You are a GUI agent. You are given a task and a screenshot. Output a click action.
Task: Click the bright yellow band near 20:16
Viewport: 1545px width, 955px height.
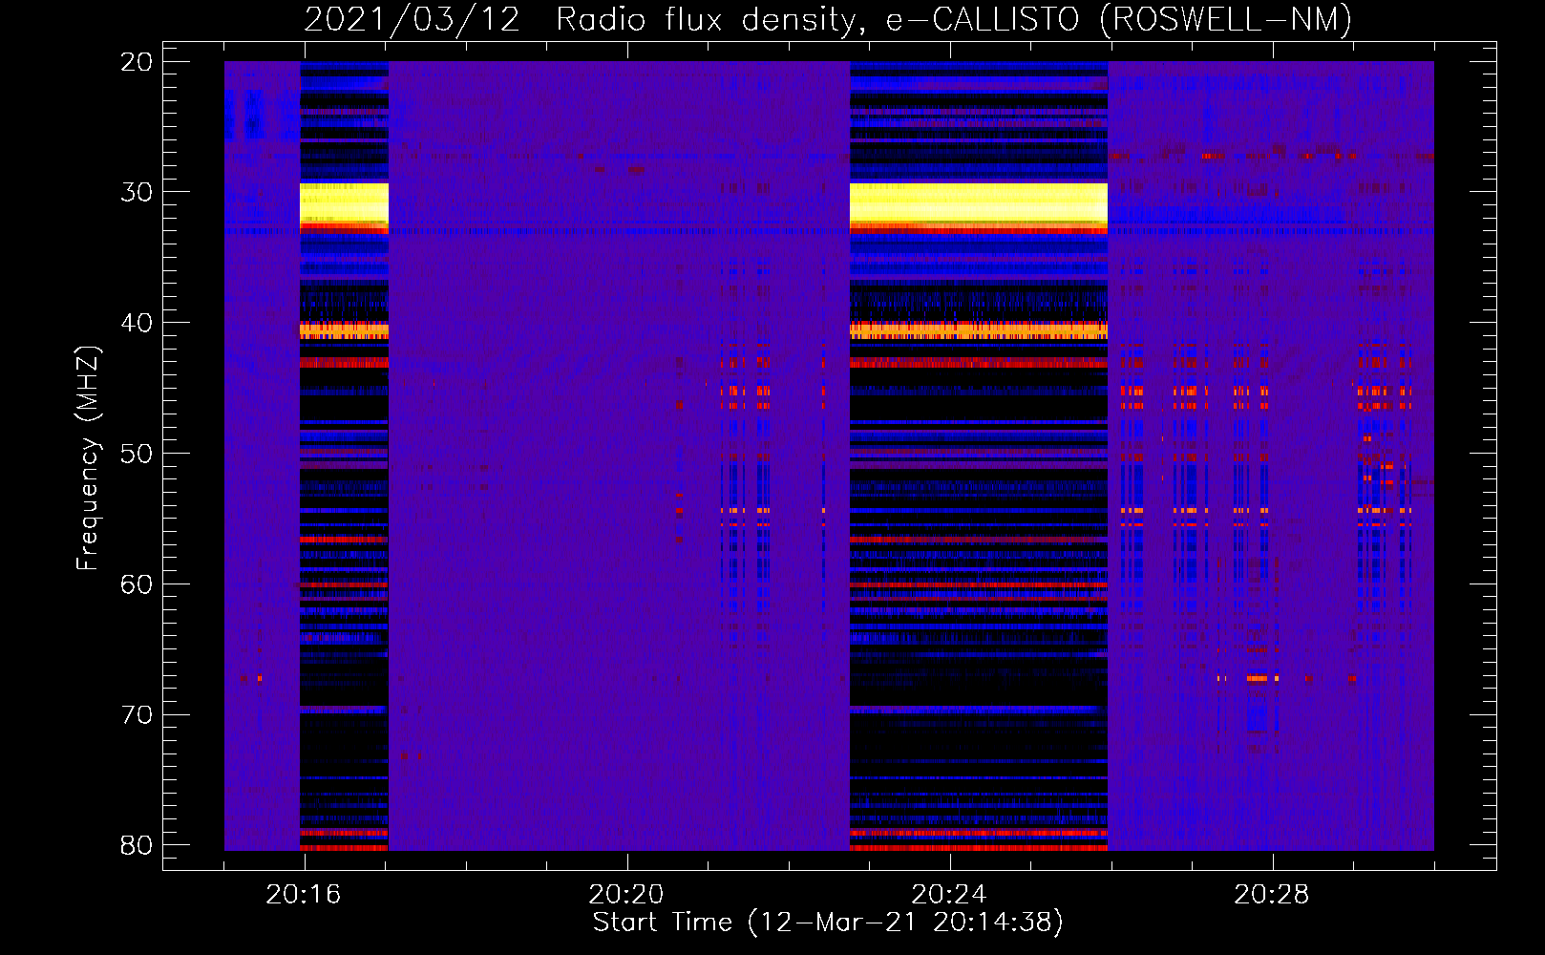[344, 203]
